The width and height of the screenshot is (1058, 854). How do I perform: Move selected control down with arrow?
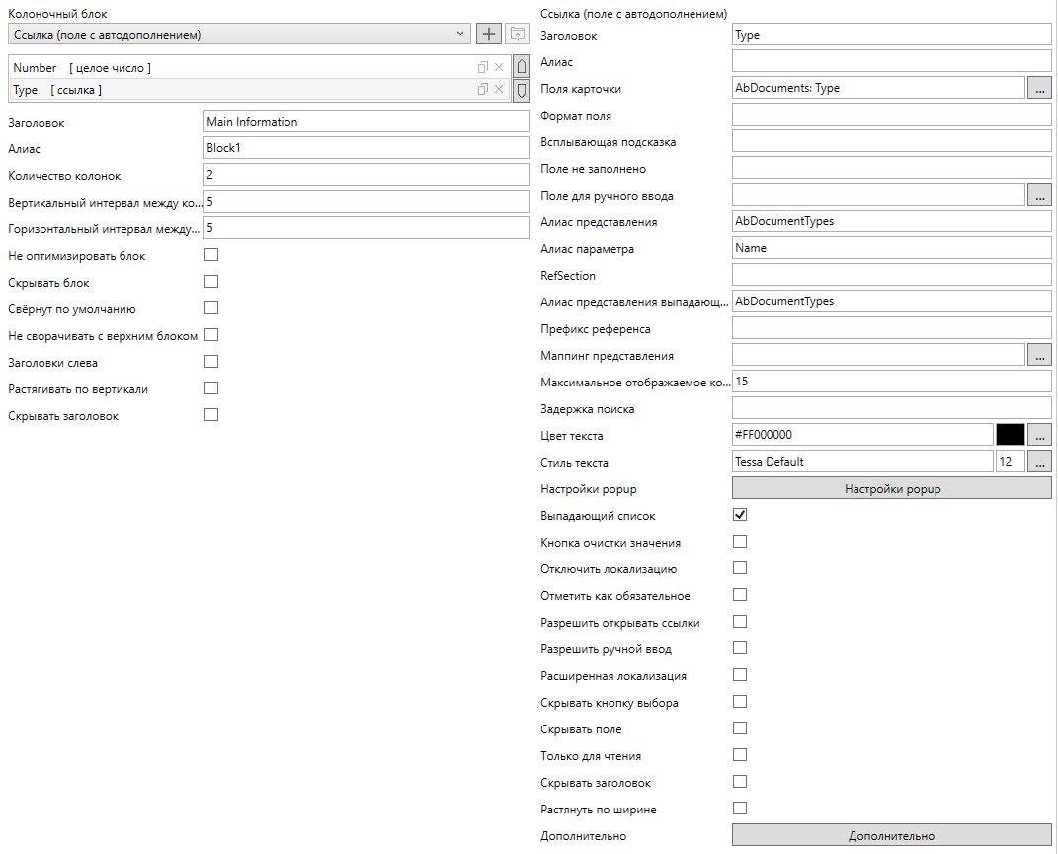pos(523,90)
